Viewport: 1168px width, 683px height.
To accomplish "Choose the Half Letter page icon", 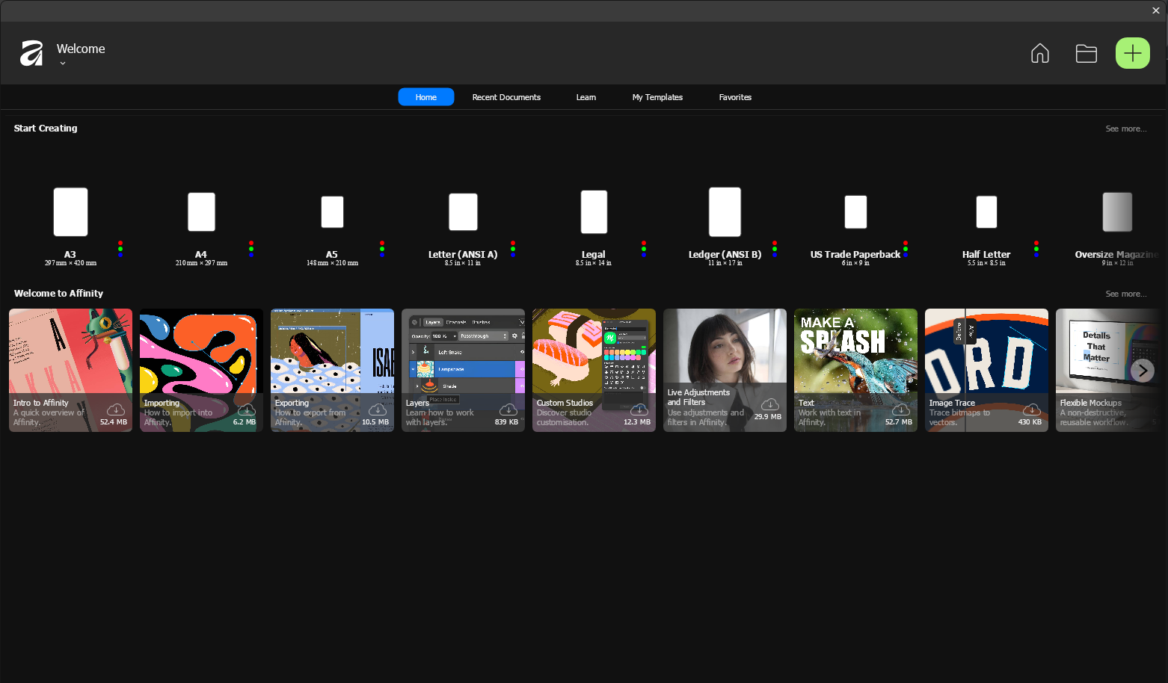I will [986, 212].
